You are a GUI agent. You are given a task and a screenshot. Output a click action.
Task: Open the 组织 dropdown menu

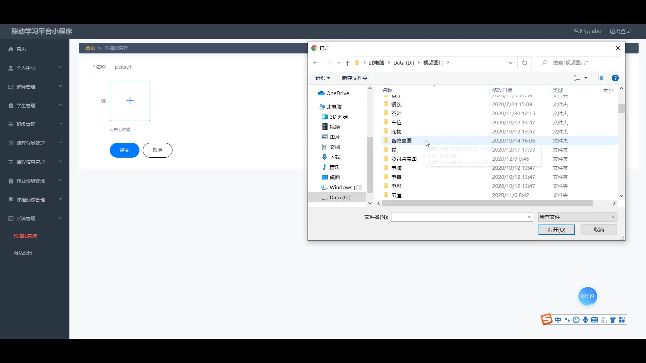(x=322, y=78)
